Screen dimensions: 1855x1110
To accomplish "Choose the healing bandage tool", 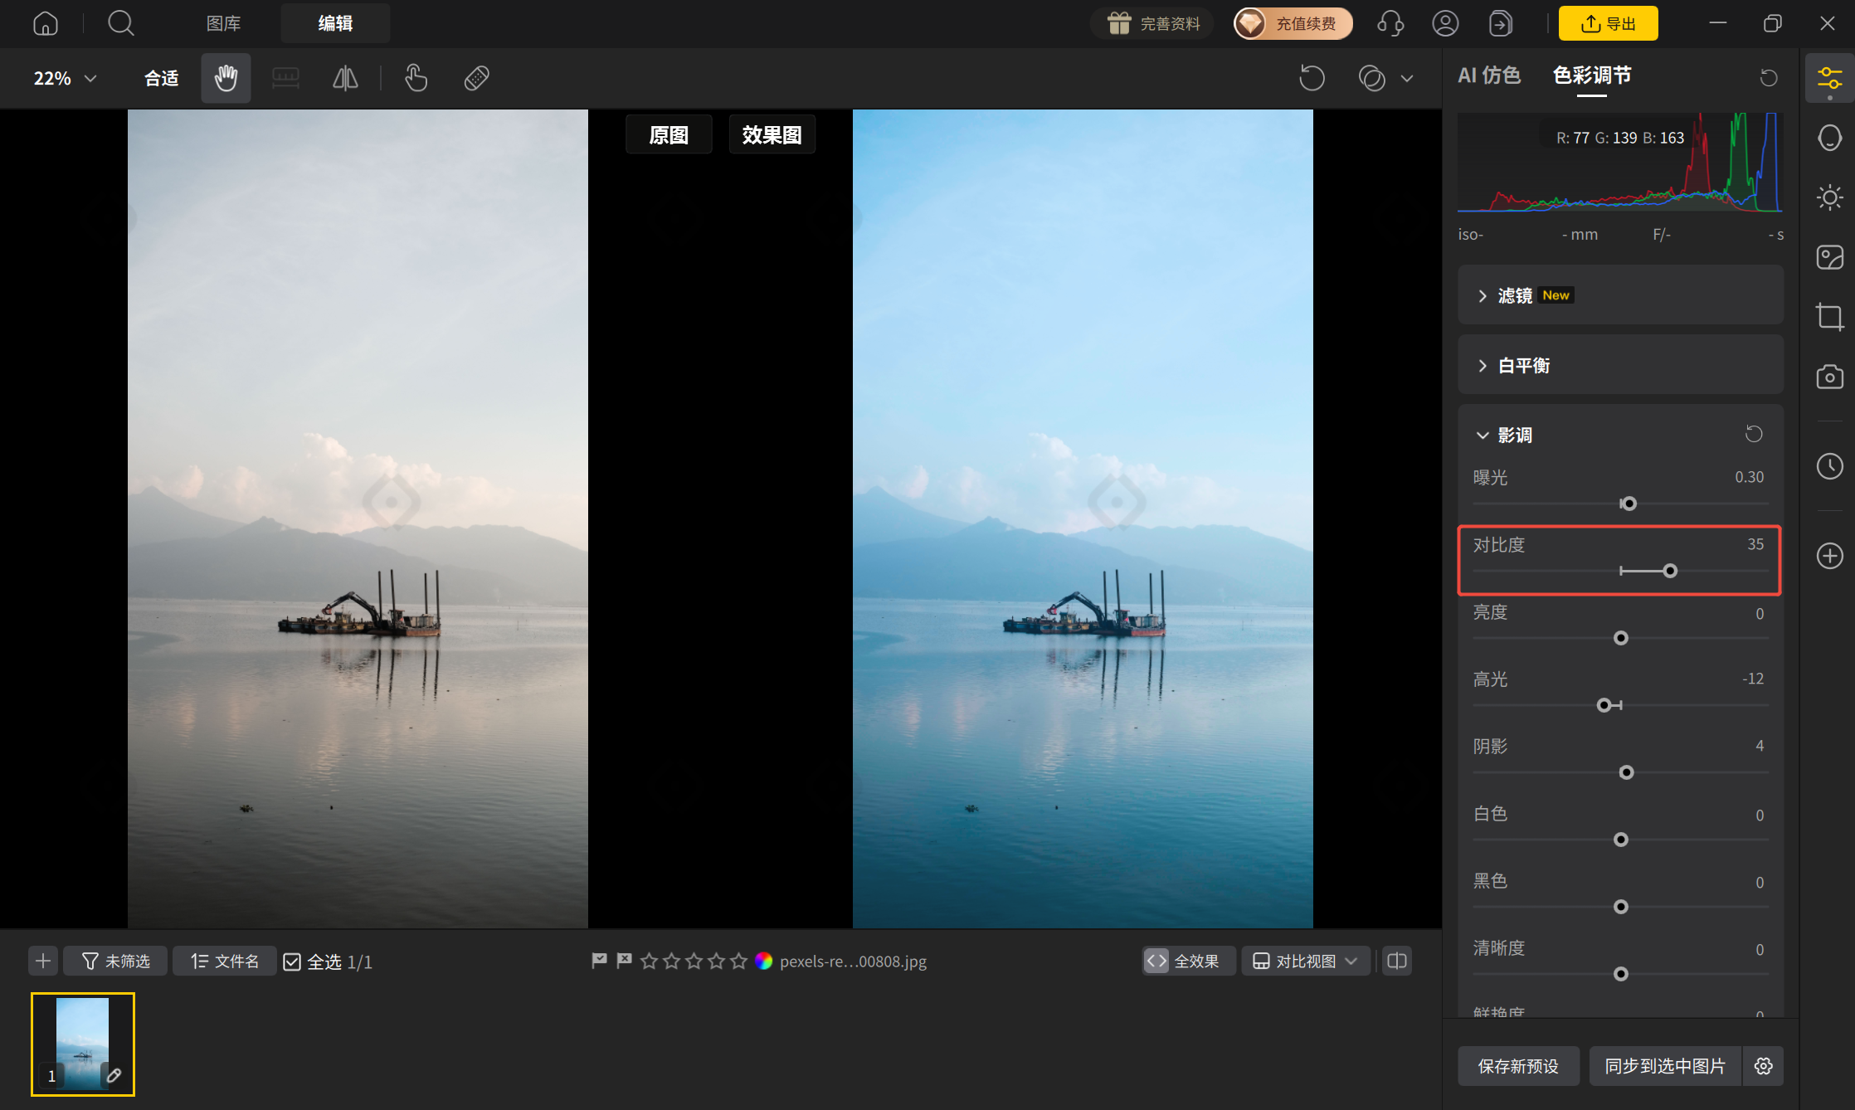I will [476, 78].
